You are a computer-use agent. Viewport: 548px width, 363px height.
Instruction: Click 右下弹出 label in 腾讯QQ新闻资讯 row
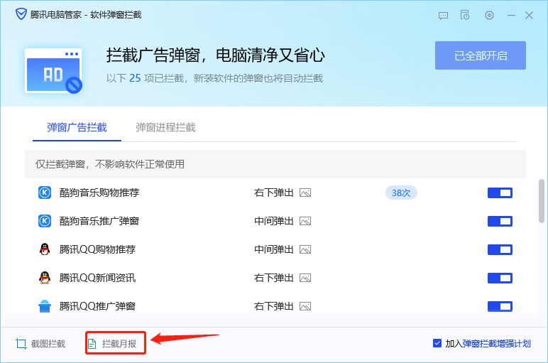click(x=274, y=278)
